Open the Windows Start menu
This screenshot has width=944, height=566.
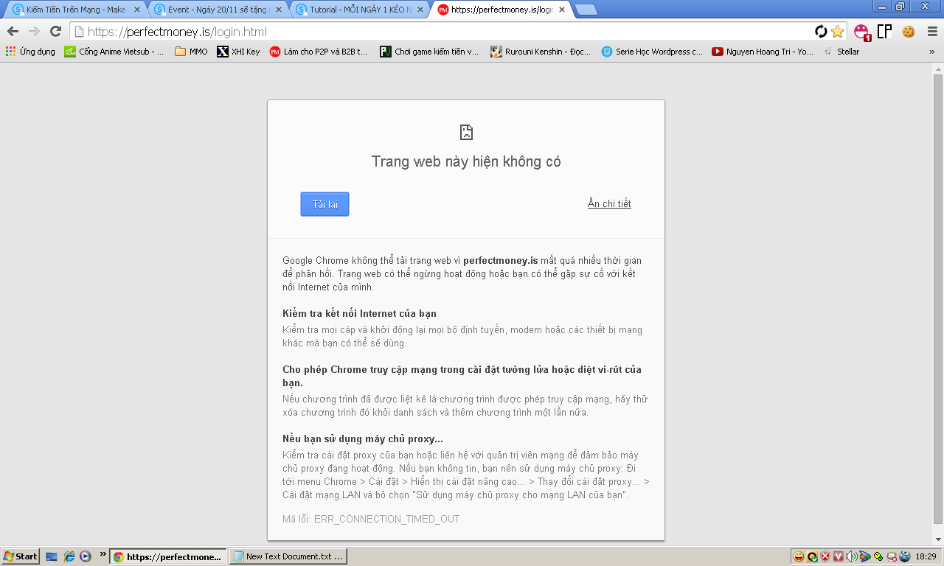coord(21,556)
